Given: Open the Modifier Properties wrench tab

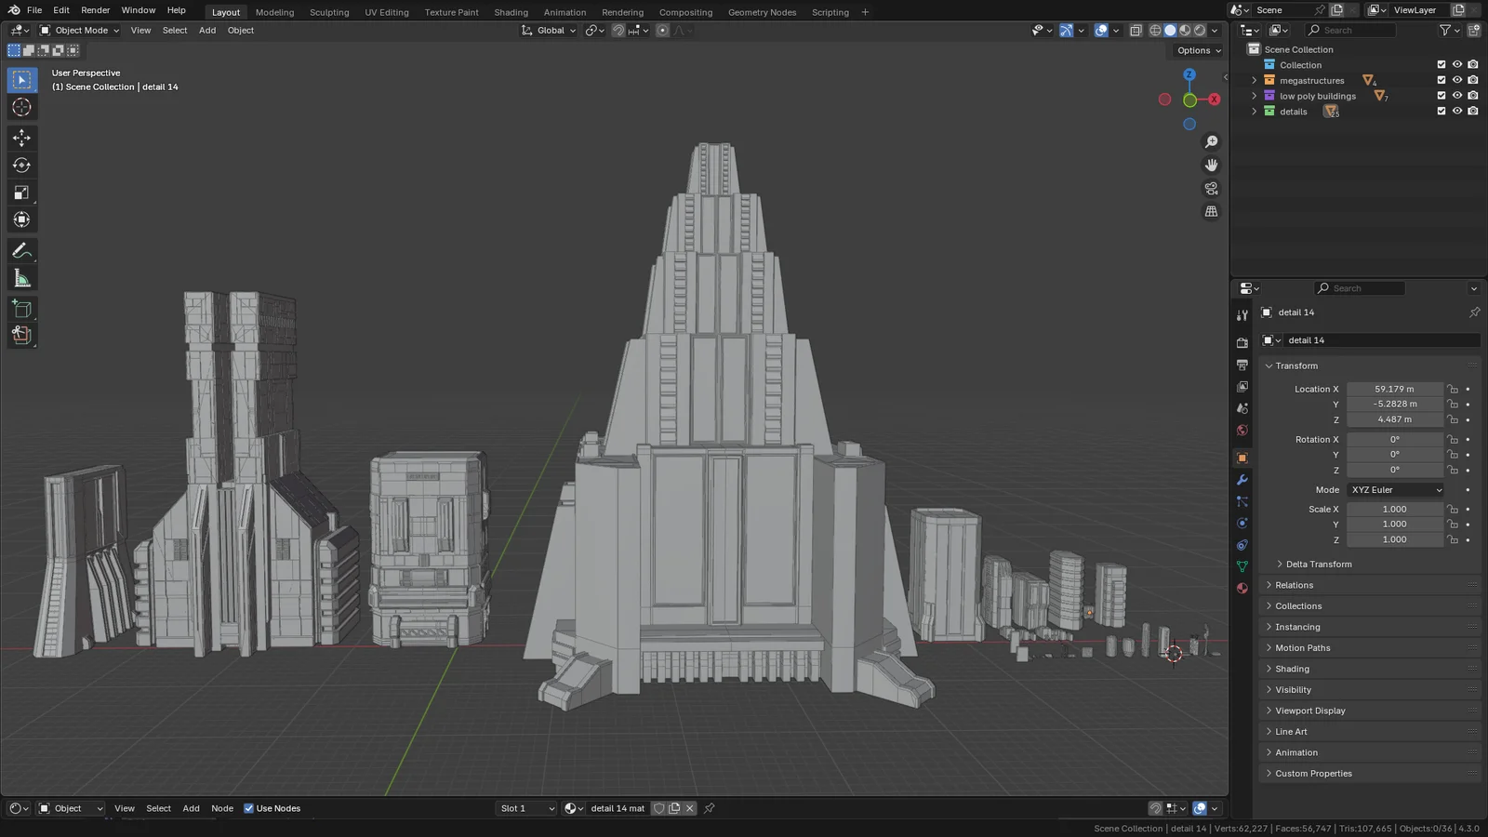Looking at the screenshot, I should point(1242,480).
